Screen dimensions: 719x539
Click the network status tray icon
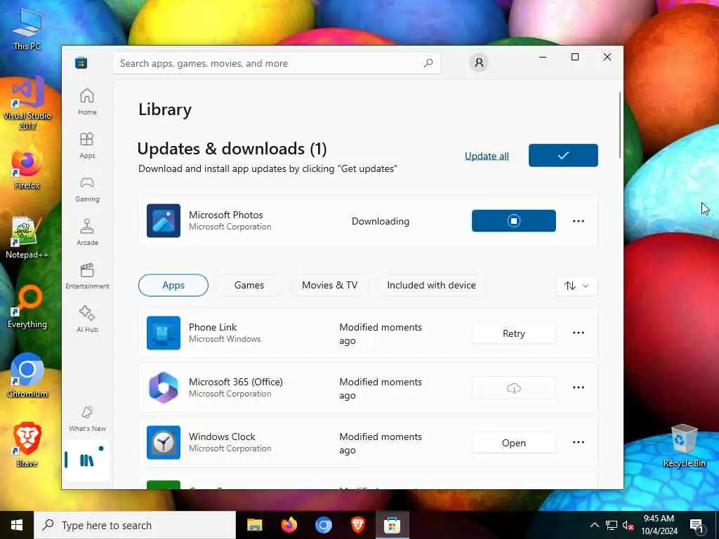click(x=612, y=525)
